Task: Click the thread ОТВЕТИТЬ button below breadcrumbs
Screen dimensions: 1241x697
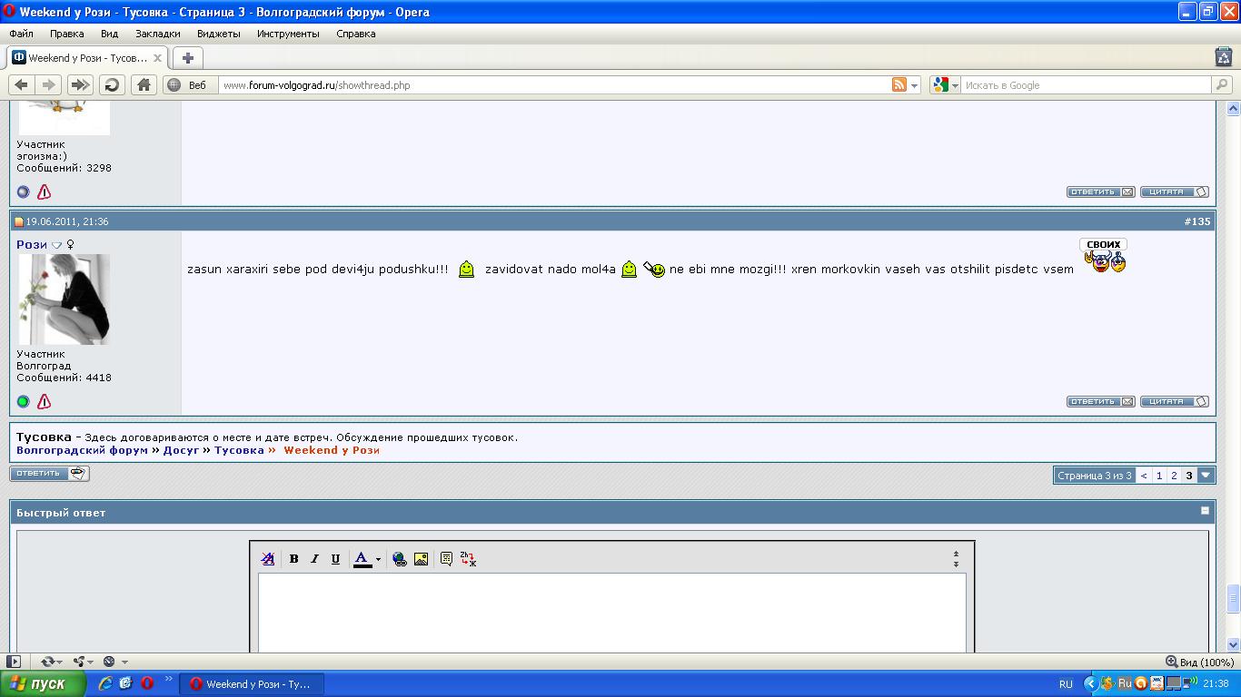Action: tap(50, 473)
